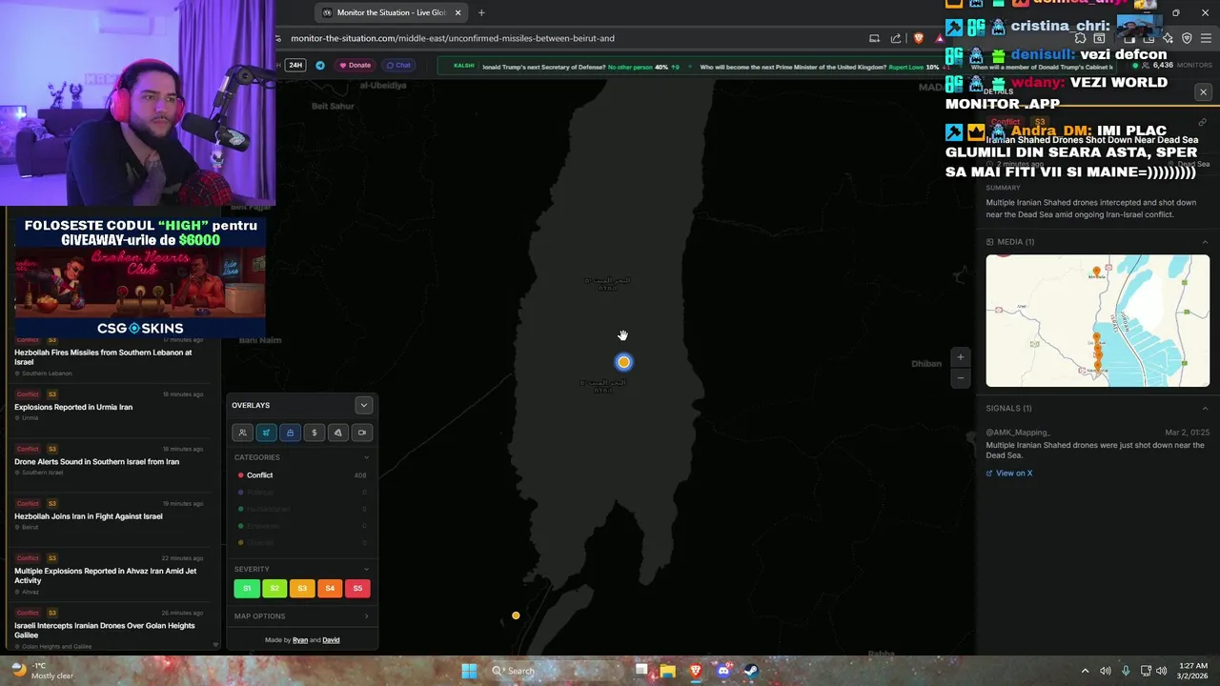The image size is (1220, 686).
Task: Close the event details panel
Action: [1203, 92]
